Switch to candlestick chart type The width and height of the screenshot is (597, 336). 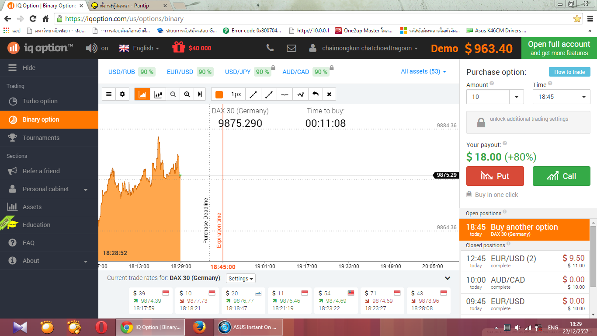click(158, 94)
